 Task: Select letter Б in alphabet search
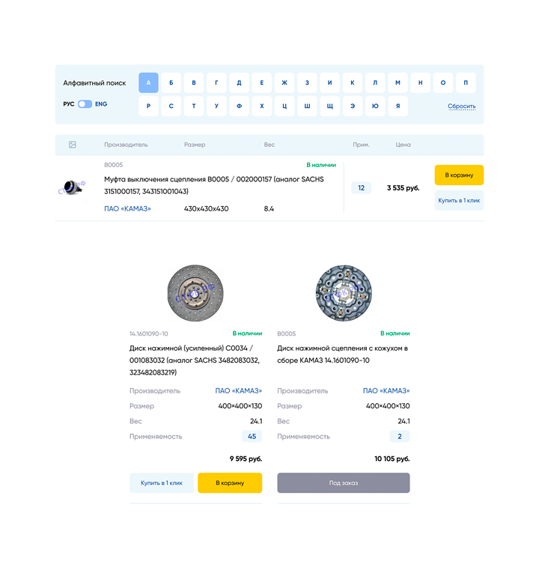[171, 82]
